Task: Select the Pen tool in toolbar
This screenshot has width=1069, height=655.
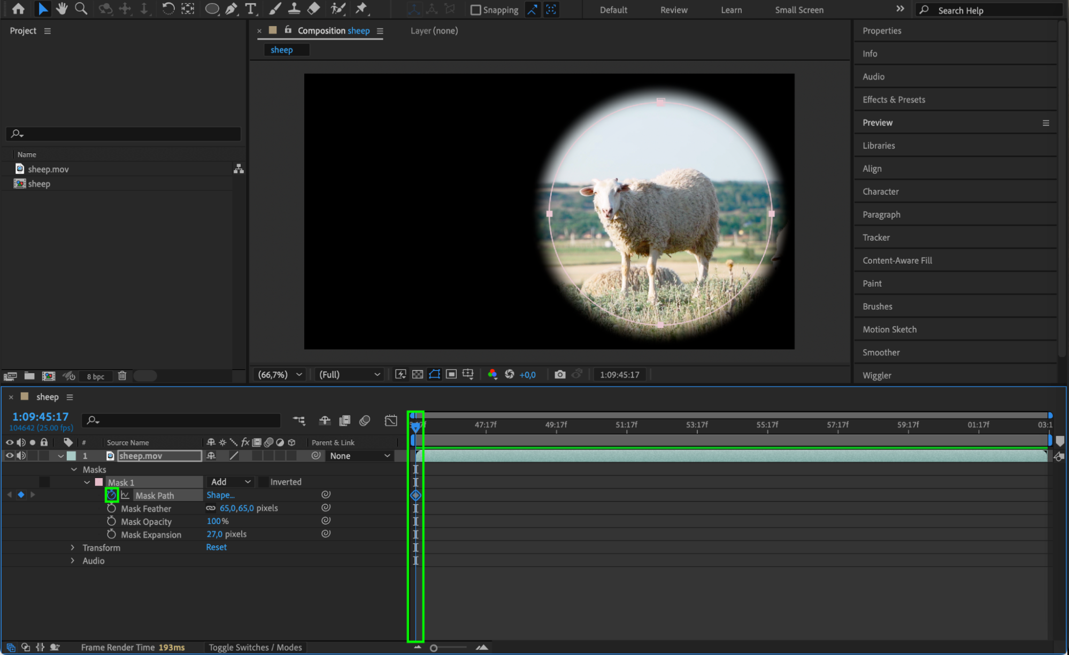Action: (231, 9)
